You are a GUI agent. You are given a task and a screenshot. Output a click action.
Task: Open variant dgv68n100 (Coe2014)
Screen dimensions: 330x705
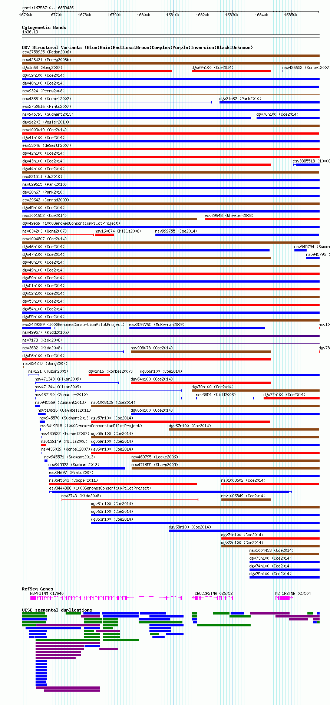click(190, 527)
